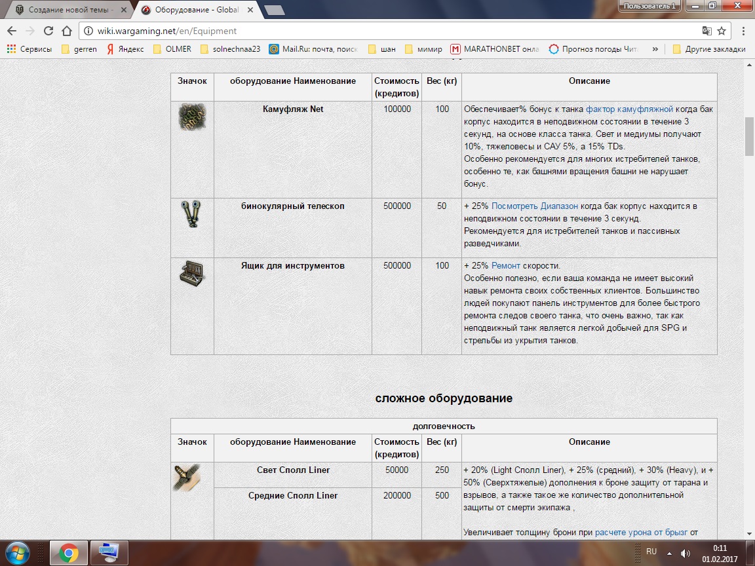755x566 pixels.
Task: Follow the Посмотреть Диапазон link
Action: coord(535,206)
